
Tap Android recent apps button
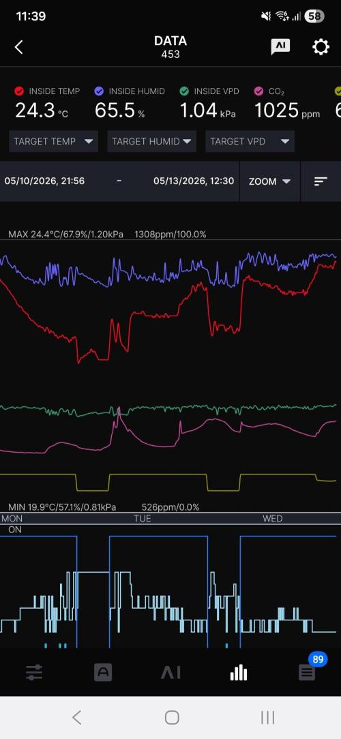(x=267, y=717)
